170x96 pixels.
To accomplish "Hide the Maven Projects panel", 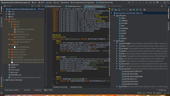I will click(165, 6).
